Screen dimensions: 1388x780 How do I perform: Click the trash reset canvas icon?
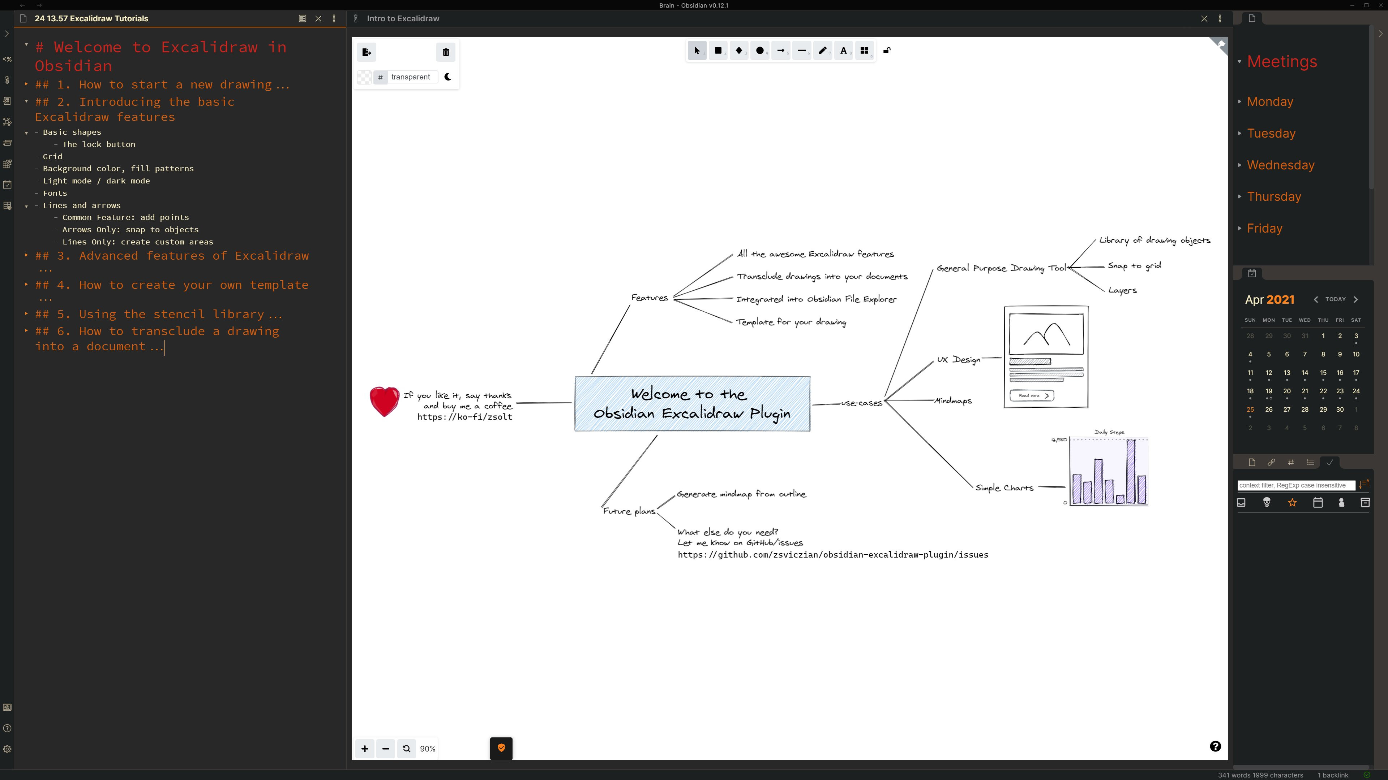(x=446, y=52)
